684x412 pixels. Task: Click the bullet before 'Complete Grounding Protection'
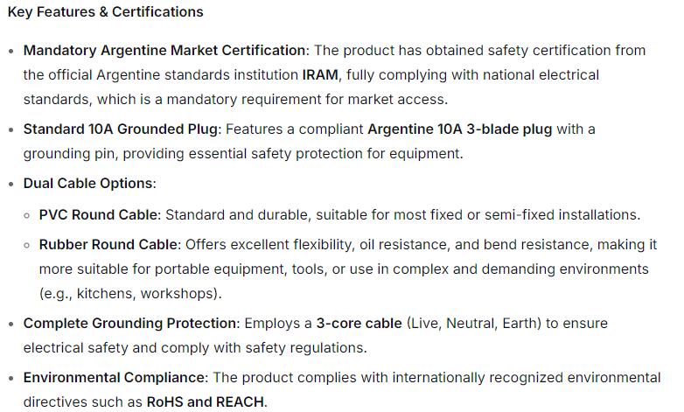pos(10,324)
